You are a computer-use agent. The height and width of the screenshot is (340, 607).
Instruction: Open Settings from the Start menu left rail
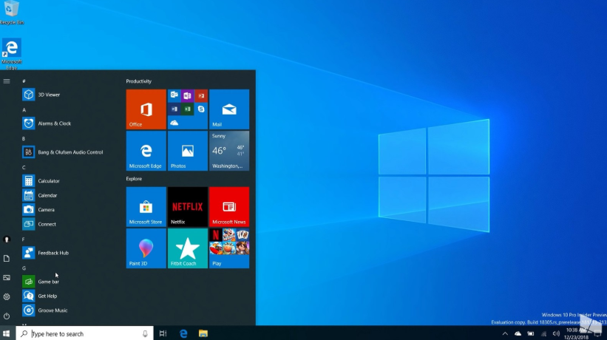coord(7,296)
